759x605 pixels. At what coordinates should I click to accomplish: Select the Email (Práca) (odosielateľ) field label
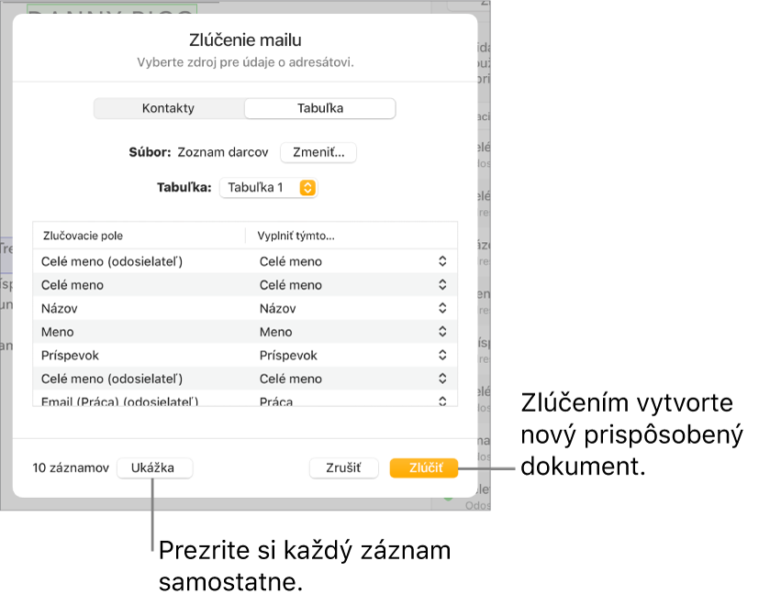(119, 401)
